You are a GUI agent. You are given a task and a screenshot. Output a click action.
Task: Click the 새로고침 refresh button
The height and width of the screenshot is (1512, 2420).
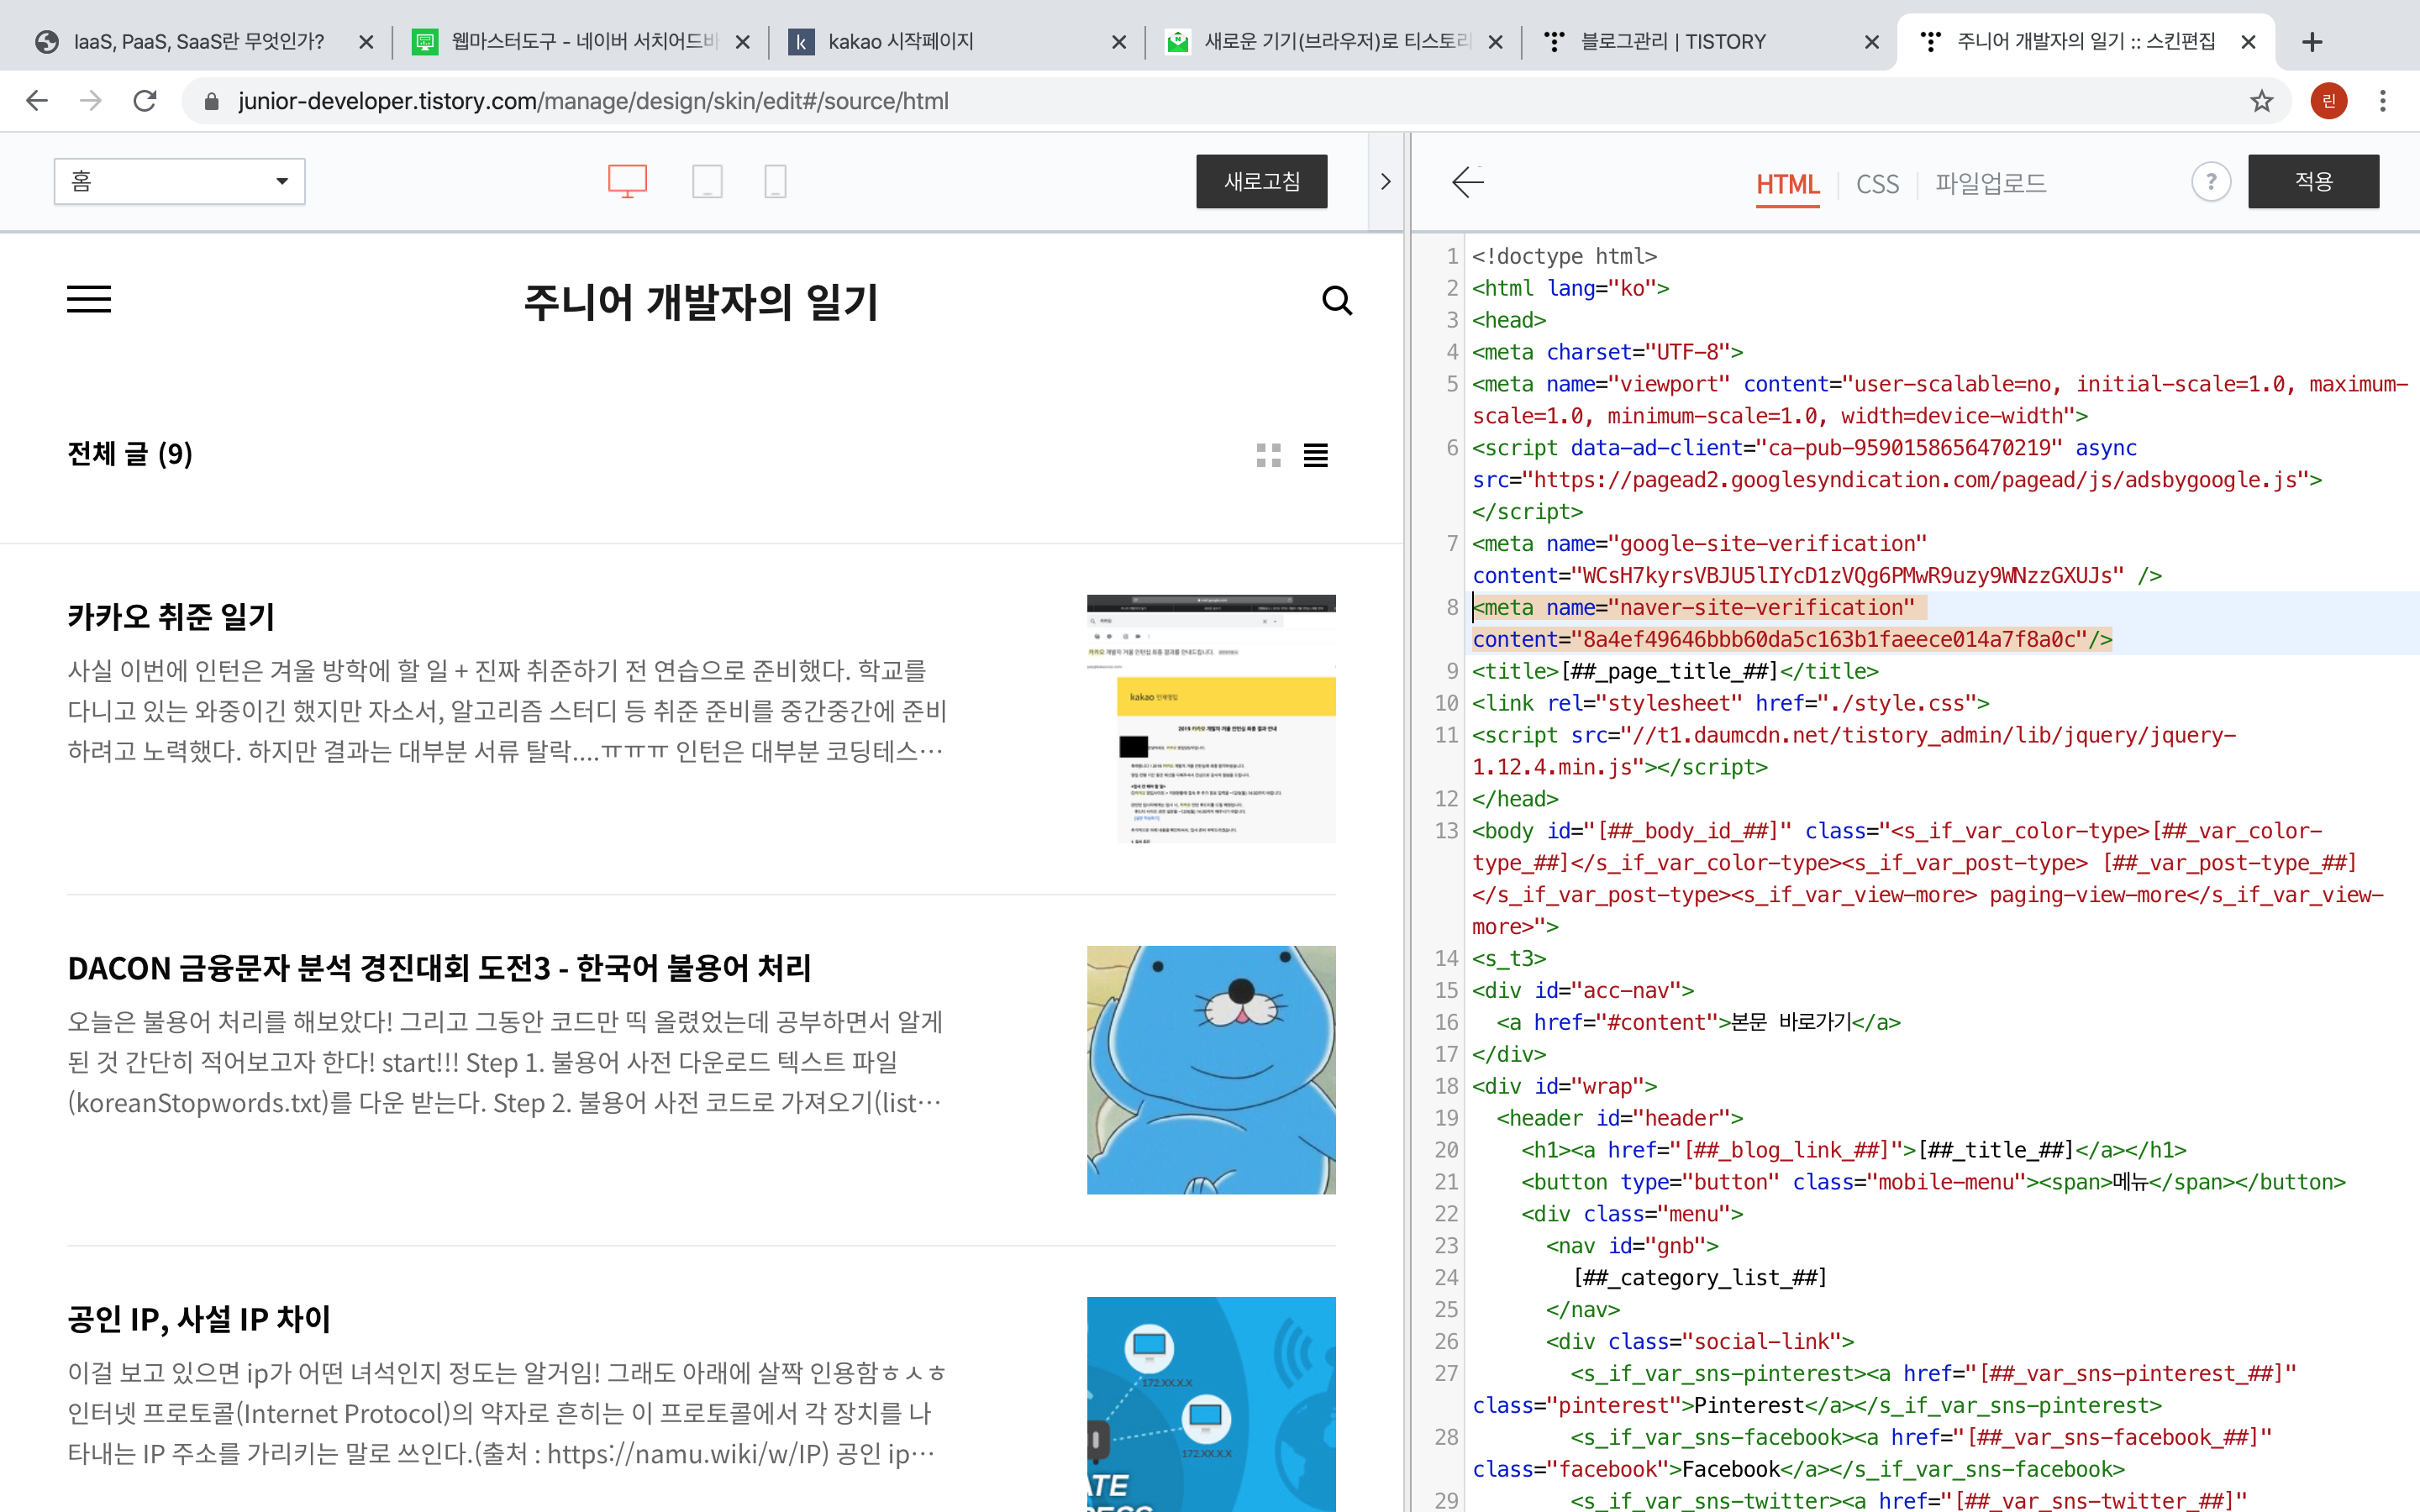point(1261,181)
